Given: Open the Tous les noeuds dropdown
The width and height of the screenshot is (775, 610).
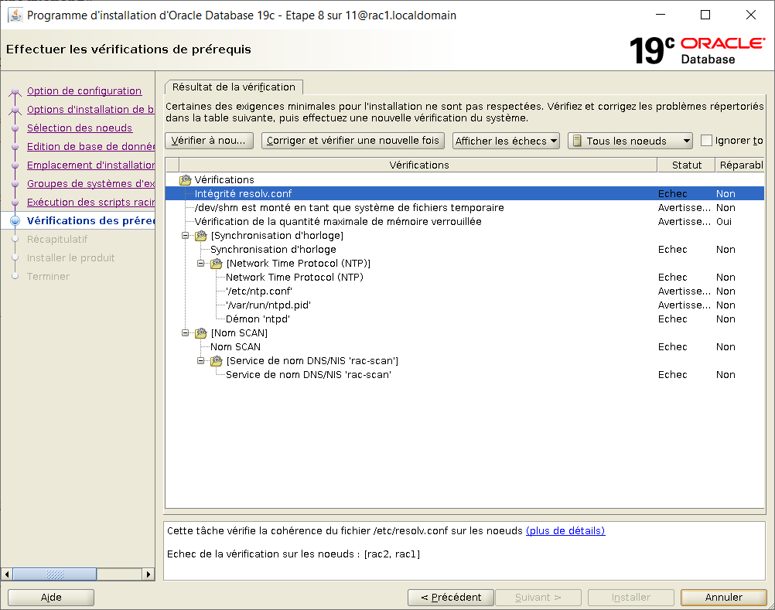Looking at the screenshot, I should [x=630, y=141].
